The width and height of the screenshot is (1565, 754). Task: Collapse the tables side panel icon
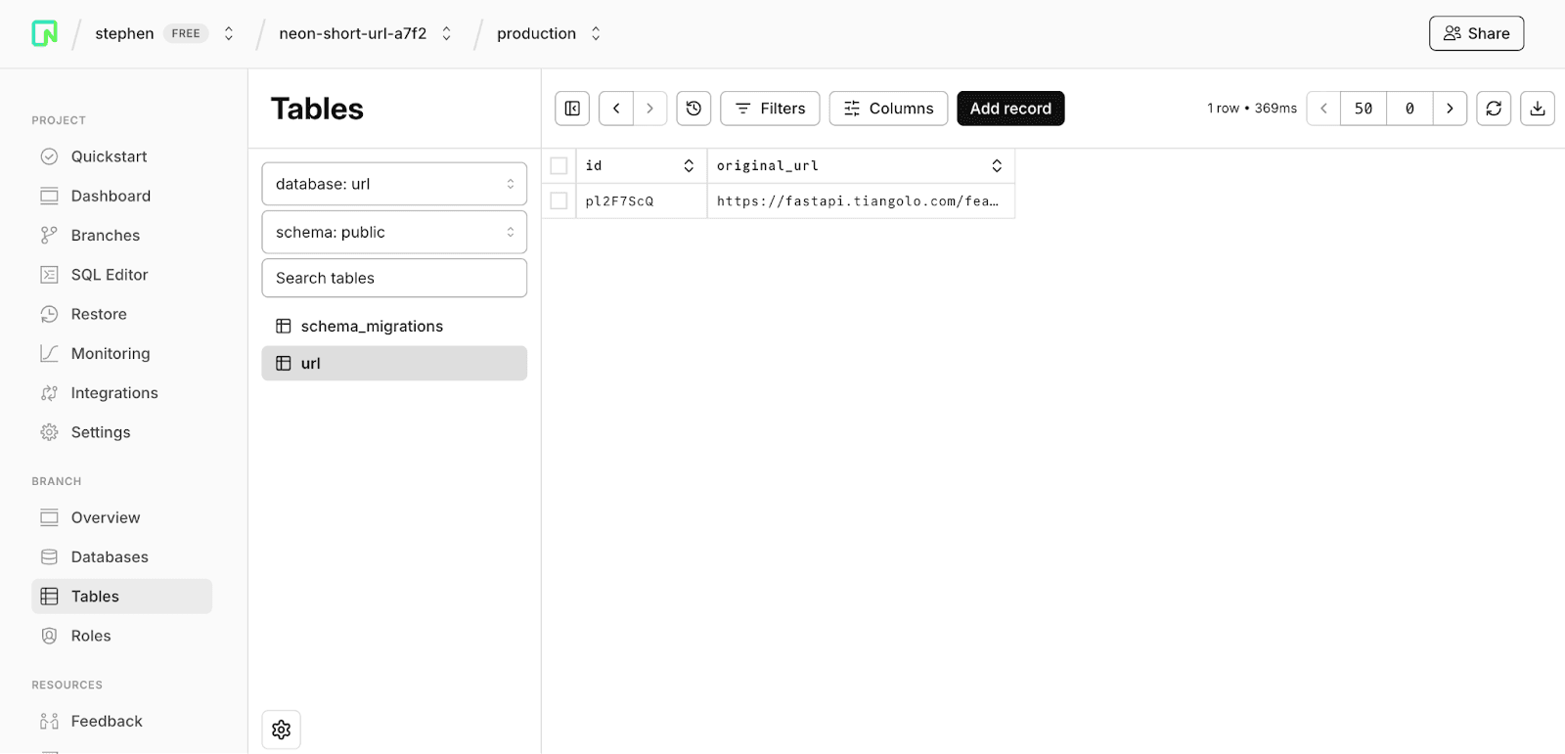[572, 109]
